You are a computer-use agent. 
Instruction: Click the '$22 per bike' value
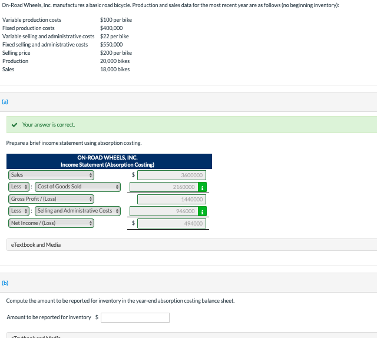[114, 37]
